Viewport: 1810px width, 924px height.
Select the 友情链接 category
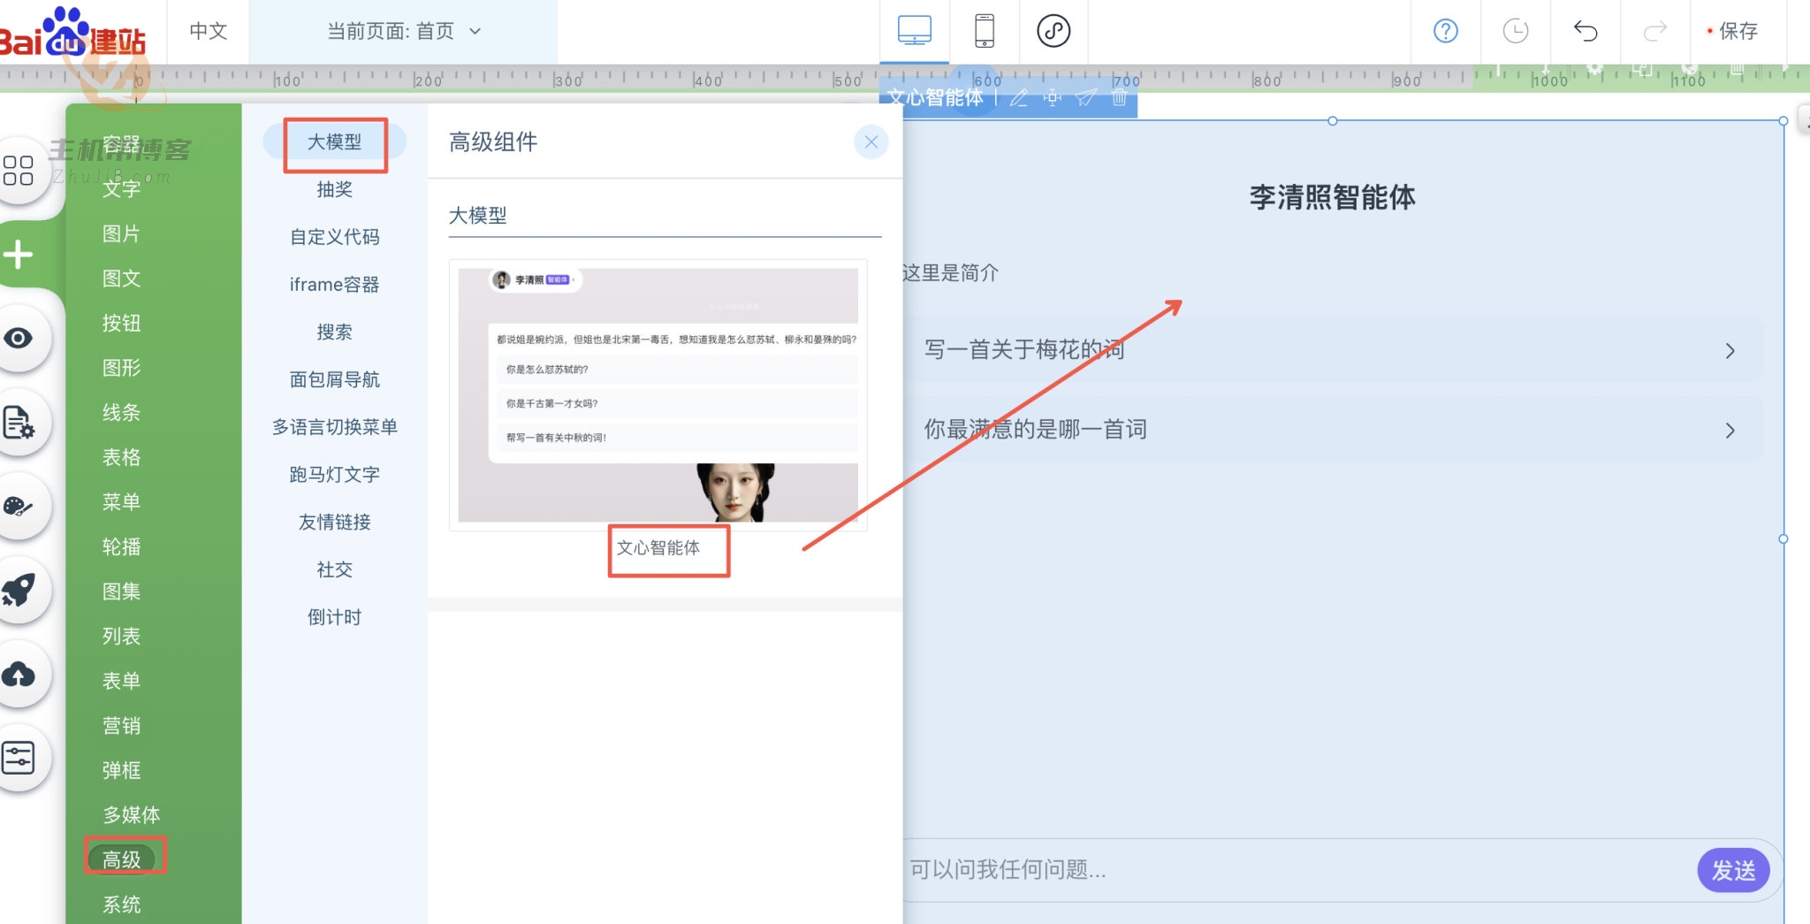click(x=334, y=522)
